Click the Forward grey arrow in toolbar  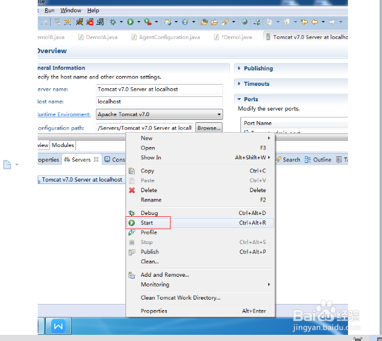coord(332,22)
